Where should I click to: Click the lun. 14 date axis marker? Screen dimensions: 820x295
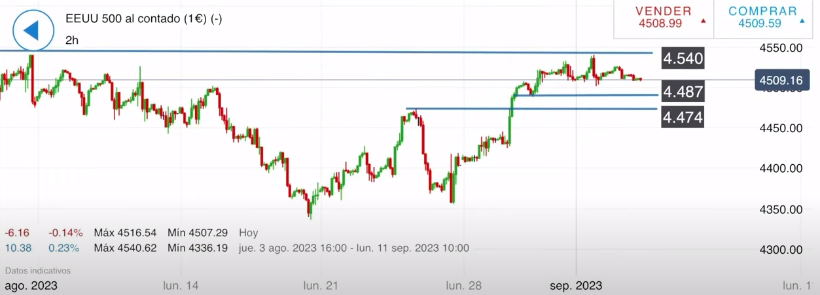pyautogui.click(x=182, y=286)
